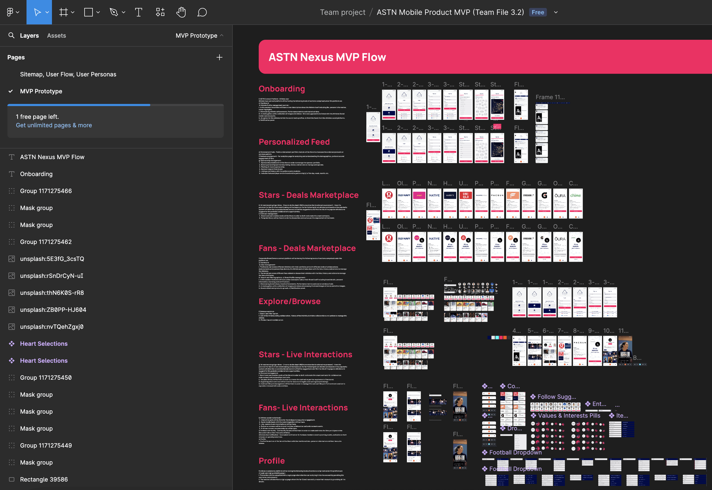Open the Resources components tool

[160, 12]
